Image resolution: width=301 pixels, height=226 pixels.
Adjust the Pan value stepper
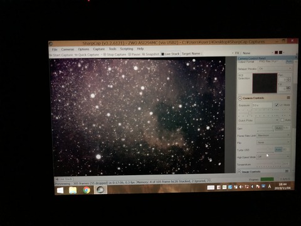pos(288,80)
